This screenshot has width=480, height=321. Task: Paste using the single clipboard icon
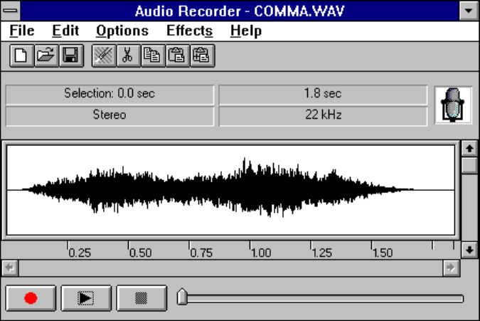pos(178,56)
